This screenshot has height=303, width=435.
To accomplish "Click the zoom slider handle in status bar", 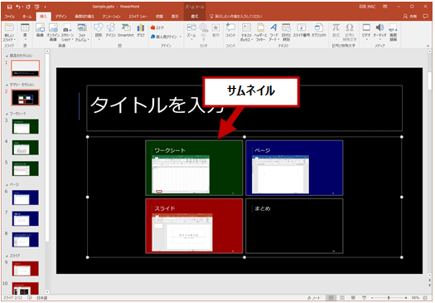I will point(389,298).
